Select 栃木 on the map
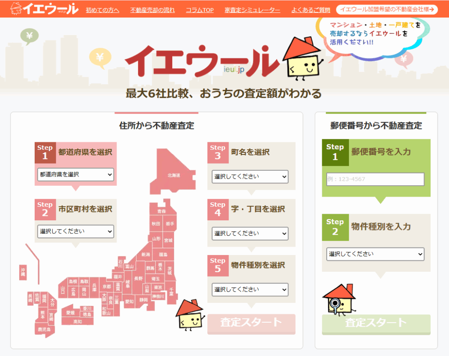Image resolution: width=449 pixels, height=356 pixels. point(160,267)
